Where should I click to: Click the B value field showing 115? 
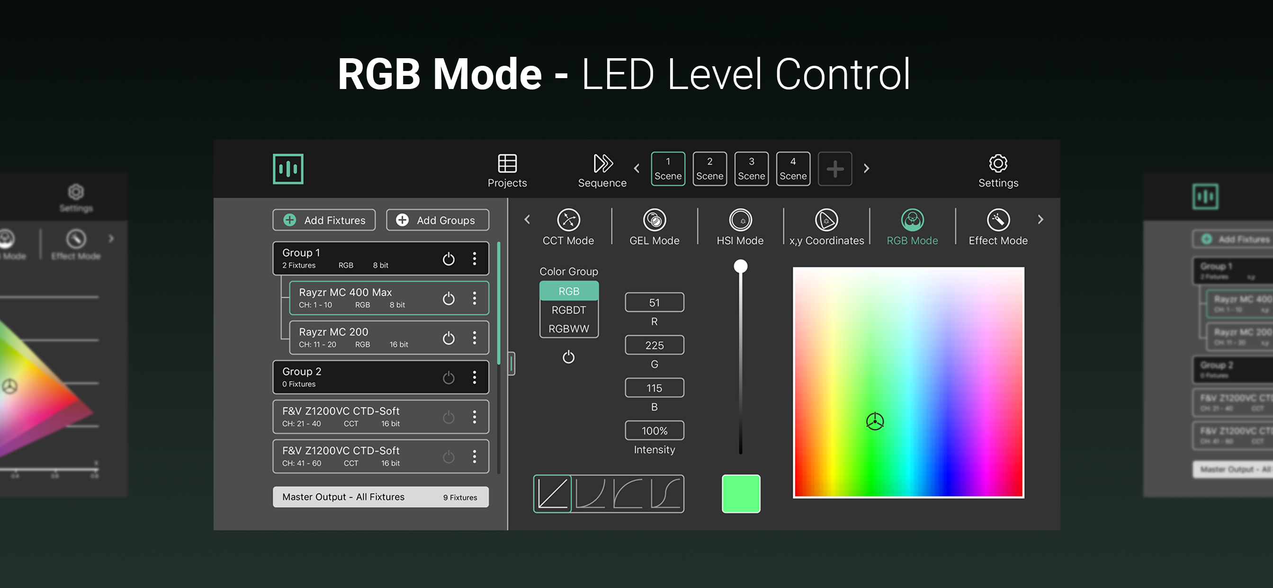coord(654,388)
